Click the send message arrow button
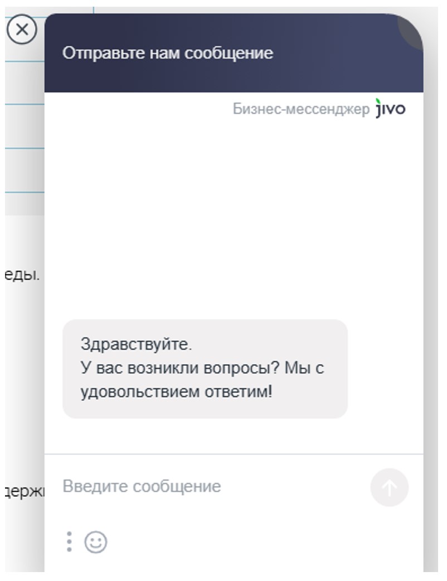The width and height of the screenshot is (447, 581). [389, 488]
